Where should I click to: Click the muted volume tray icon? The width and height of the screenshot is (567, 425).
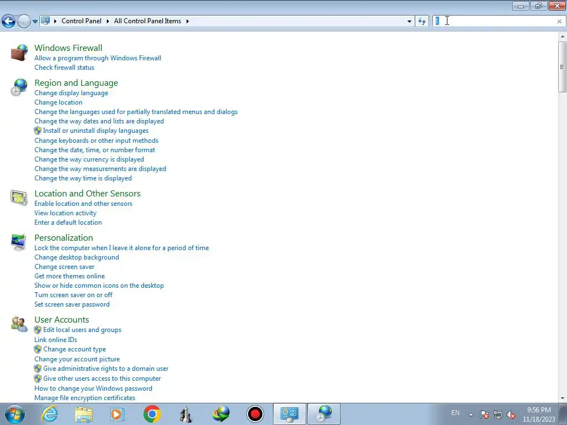point(511,414)
